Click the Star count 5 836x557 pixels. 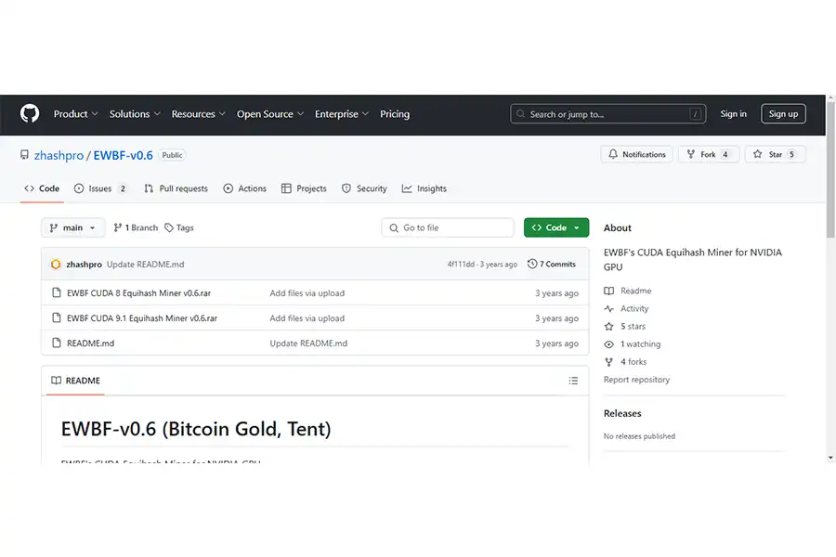pos(791,155)
